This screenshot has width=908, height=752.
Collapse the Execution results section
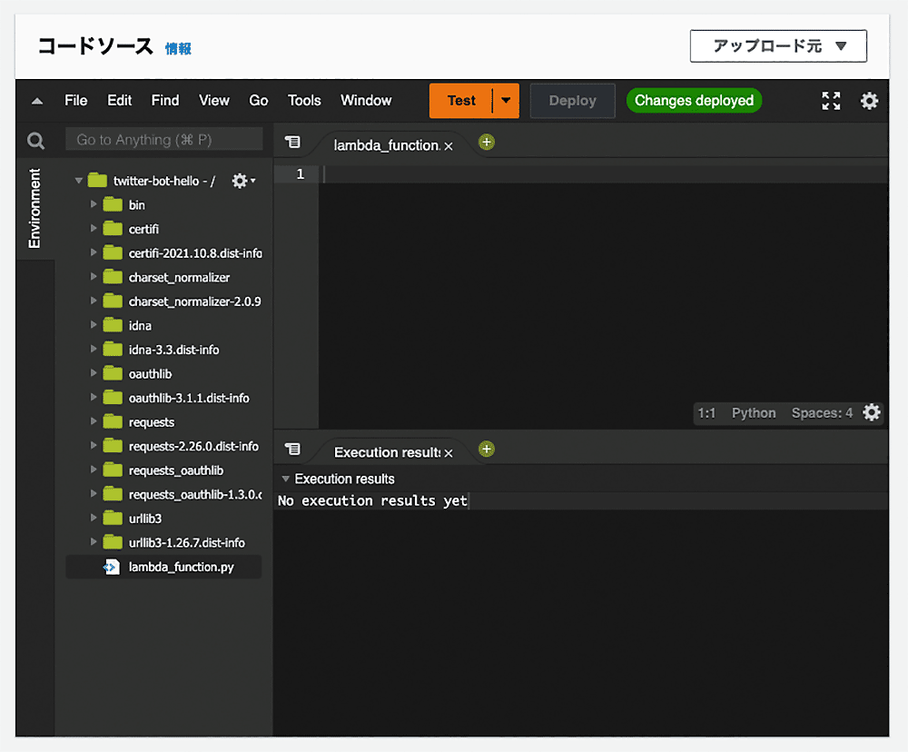click(285, 480)
